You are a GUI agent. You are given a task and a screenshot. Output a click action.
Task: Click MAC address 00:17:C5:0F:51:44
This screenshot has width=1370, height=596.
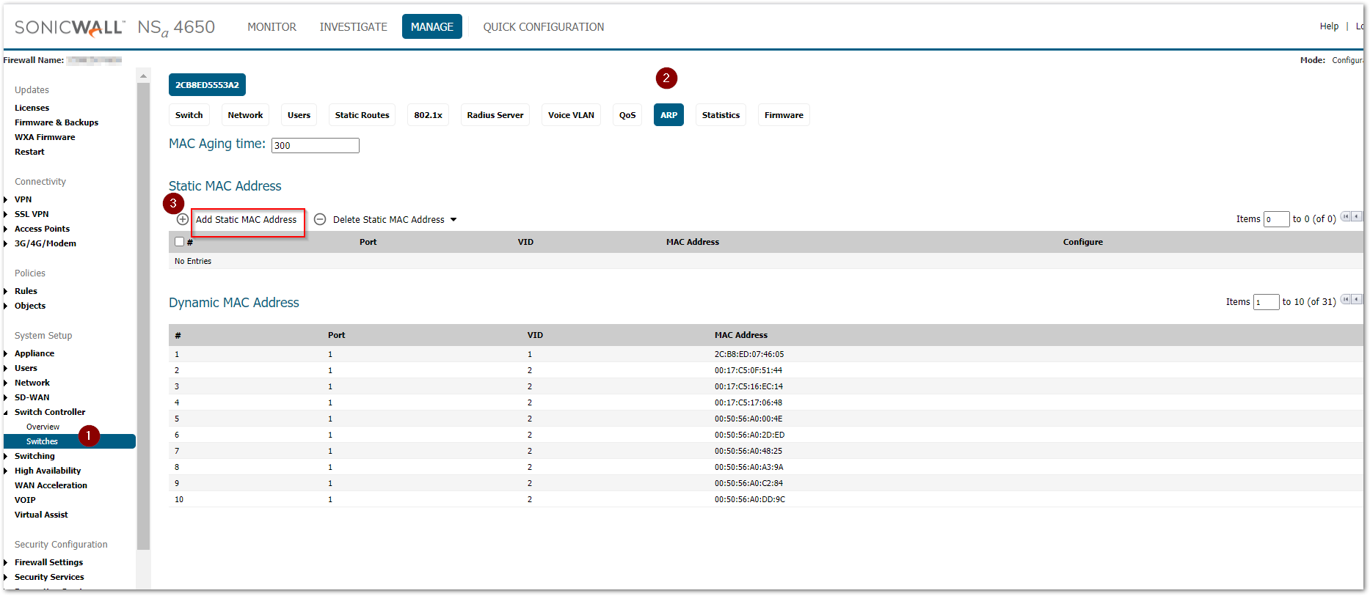point(748,370)
